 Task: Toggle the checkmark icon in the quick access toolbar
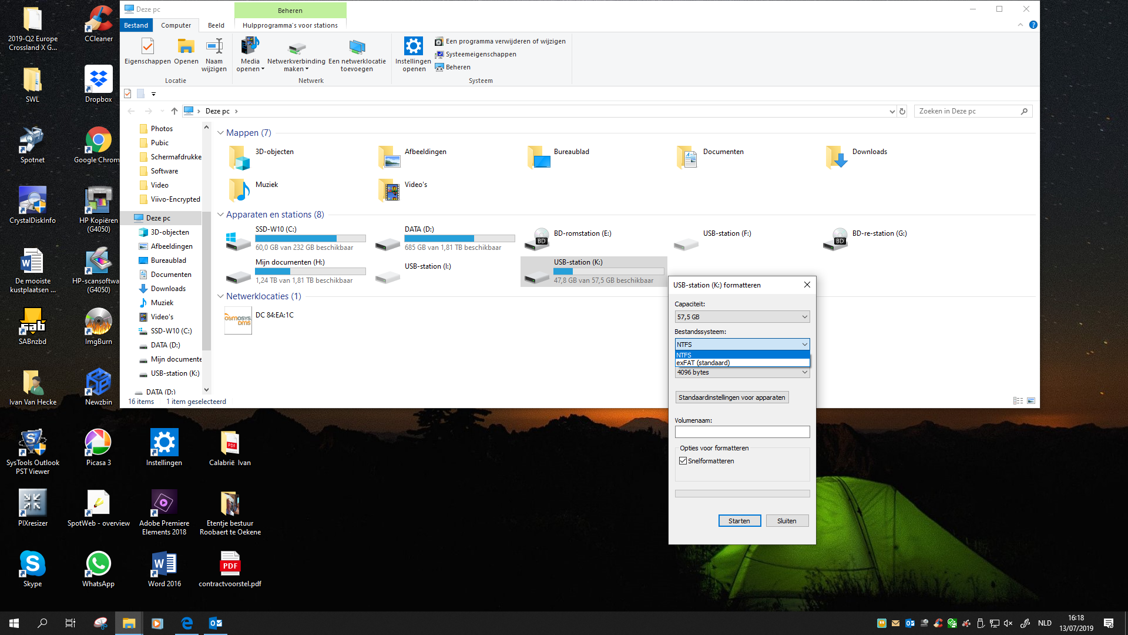point(127,93)
